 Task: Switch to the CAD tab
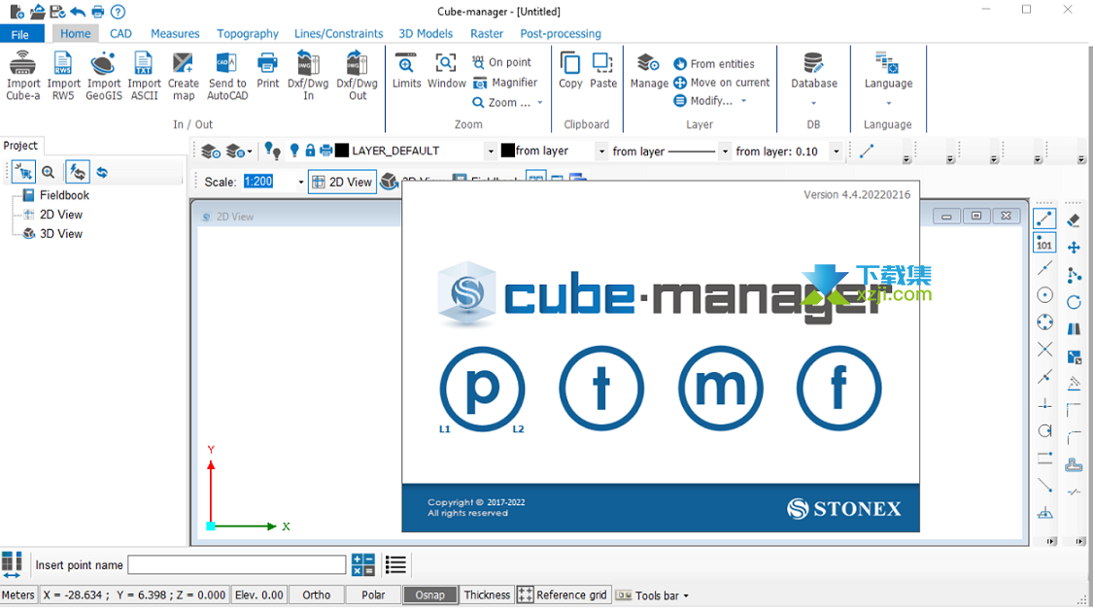tap(120, 33)
